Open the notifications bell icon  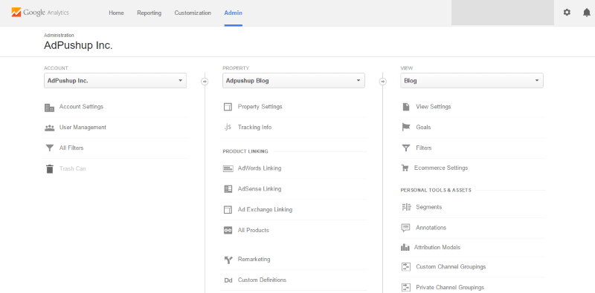click(586, 13)
